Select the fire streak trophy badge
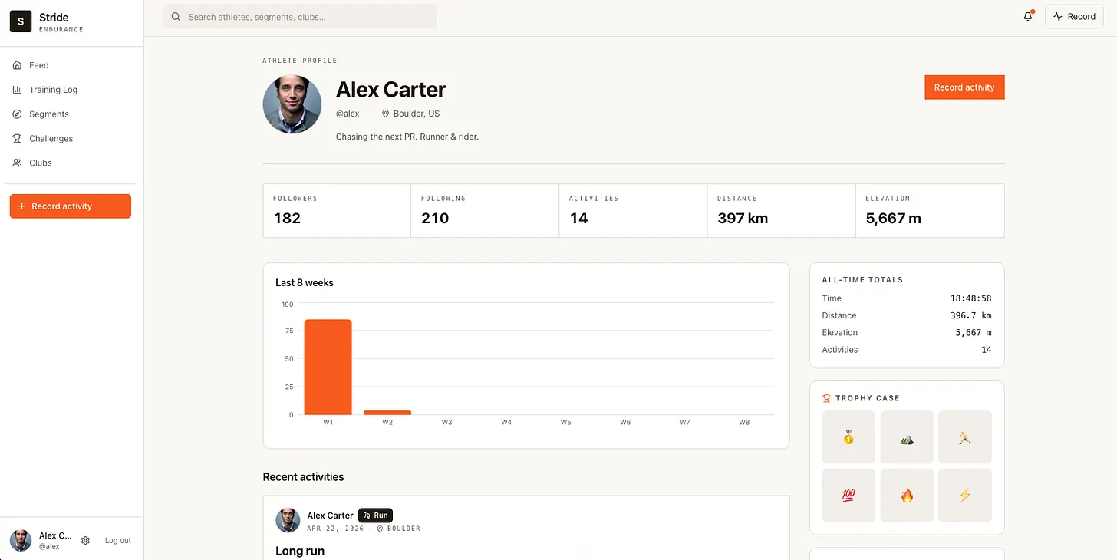The width and height of the screenshot is (1117, 560). coord(907,496)
